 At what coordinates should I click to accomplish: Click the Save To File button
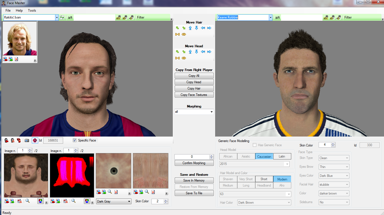click(x=194, y=193)
